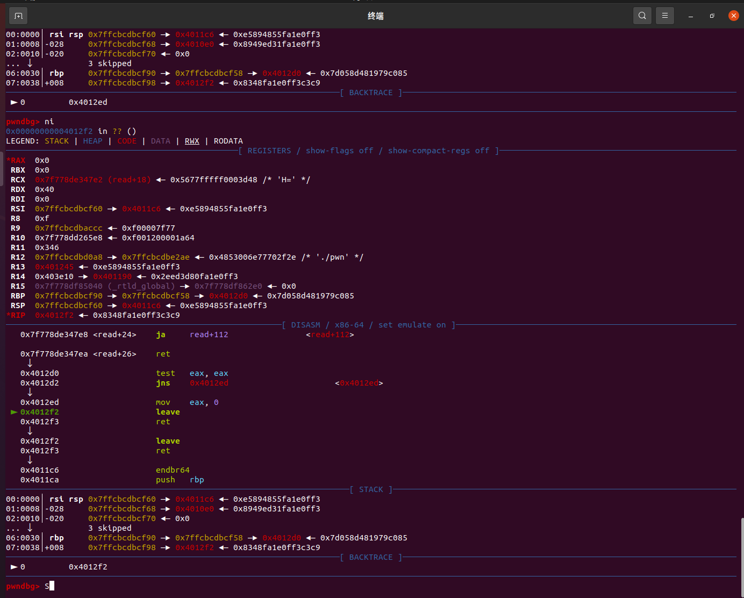Click the LEGEND DATA label
744x598 pixels.
tap(161, 141)
